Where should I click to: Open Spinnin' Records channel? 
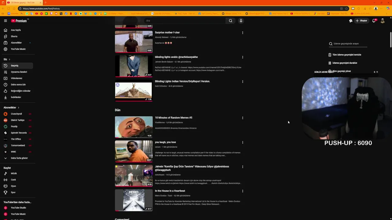click(x=17, y=133)
